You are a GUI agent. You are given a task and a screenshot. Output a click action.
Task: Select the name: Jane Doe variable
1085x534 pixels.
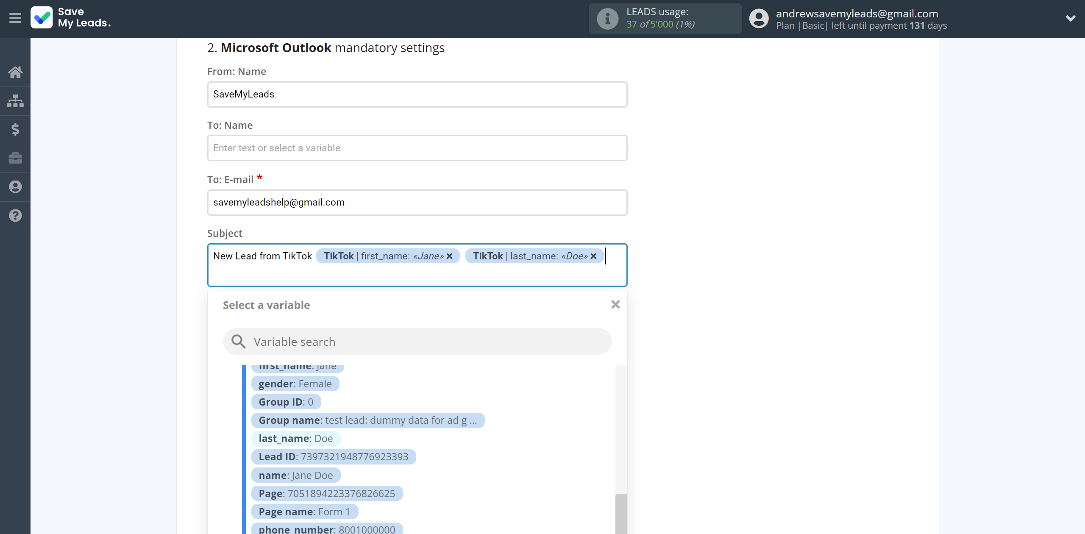coord(296,476)
